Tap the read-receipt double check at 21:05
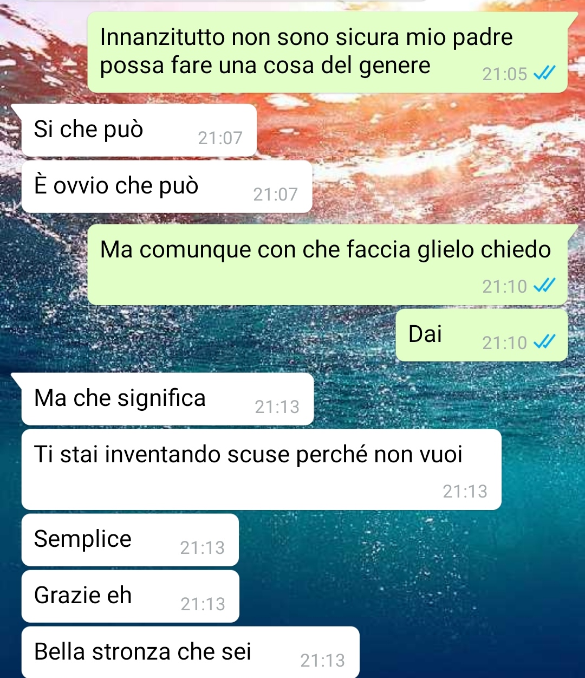 pos(544,73)
